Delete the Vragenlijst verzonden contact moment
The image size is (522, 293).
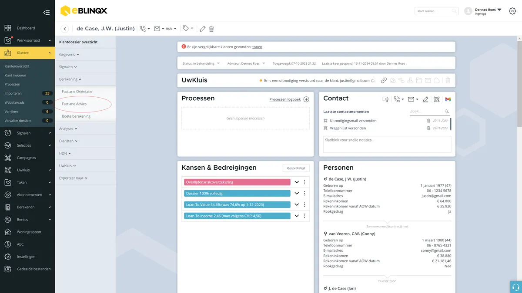pyautogui.click(x=428, y=128)
